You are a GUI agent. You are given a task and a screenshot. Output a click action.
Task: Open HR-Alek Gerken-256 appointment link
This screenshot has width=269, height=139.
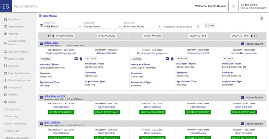point(198,53)
